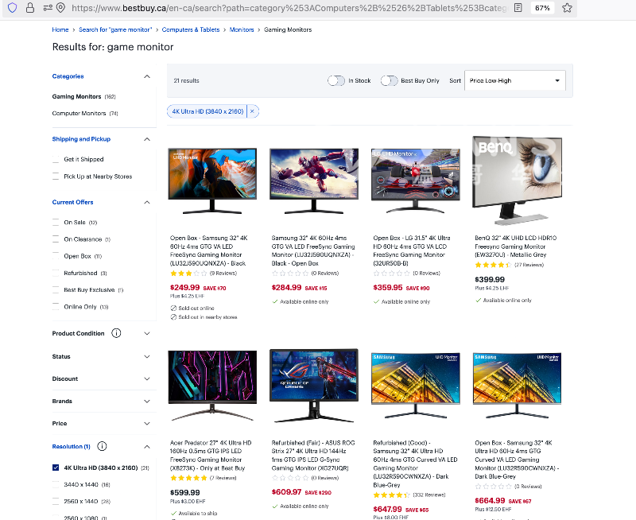Screen dimensions: 636x520
Task: Bookmark this page with the star icon
Action: tap(567, 7)
